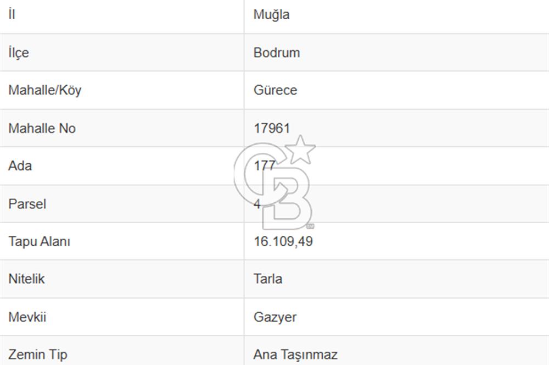
Task: Click the Mahalle No label
Action: tap(42, 129)
